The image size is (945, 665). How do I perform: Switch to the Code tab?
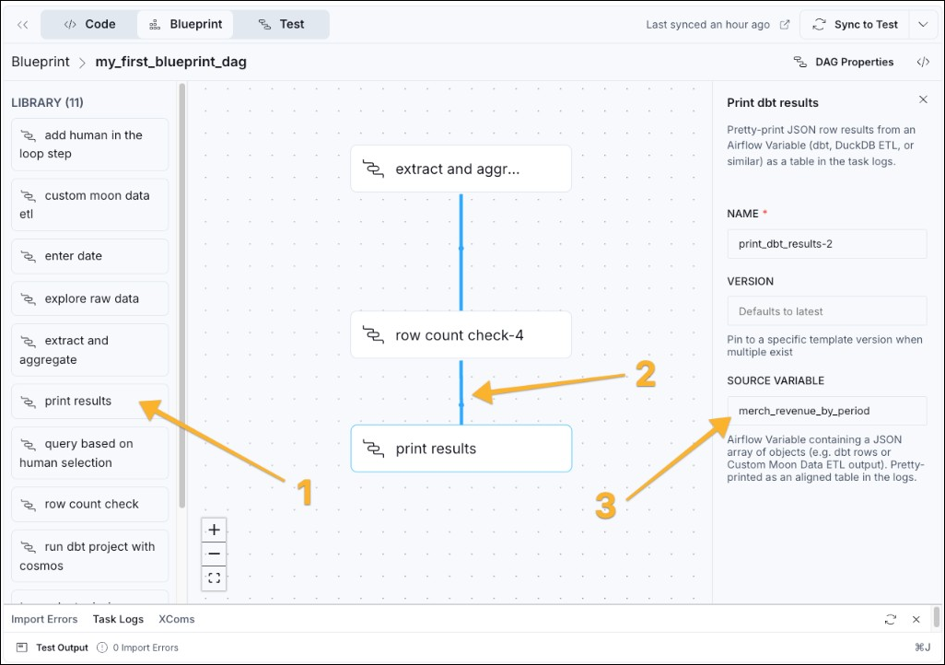89,24
